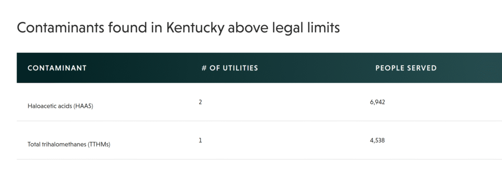Select utilities count 1 in TTHMs row
Screen dimensions: 502x177
click(200, 140)
